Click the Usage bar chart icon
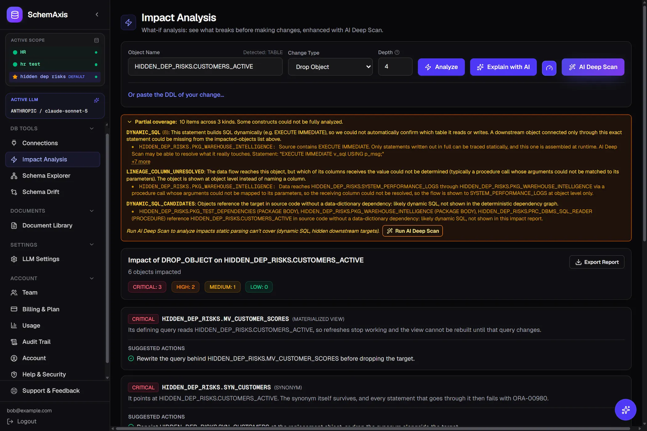 click(14, 325)
